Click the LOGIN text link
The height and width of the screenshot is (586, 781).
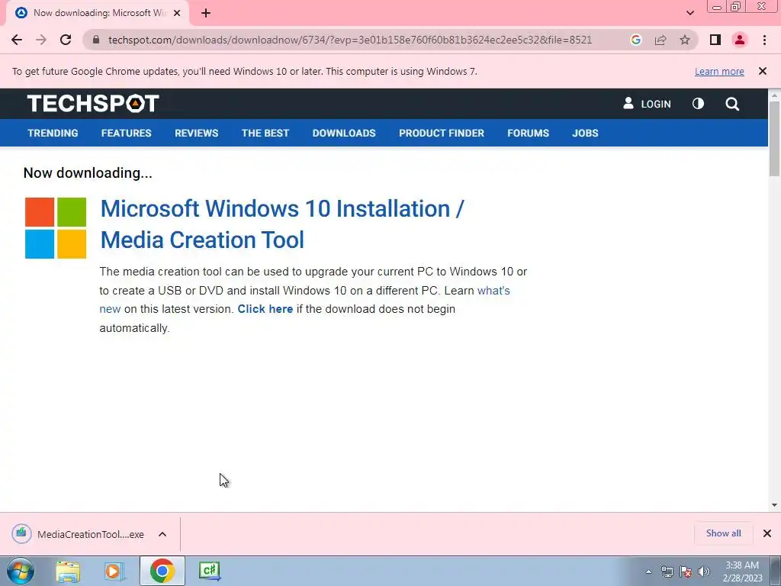(x=655, y=104)
